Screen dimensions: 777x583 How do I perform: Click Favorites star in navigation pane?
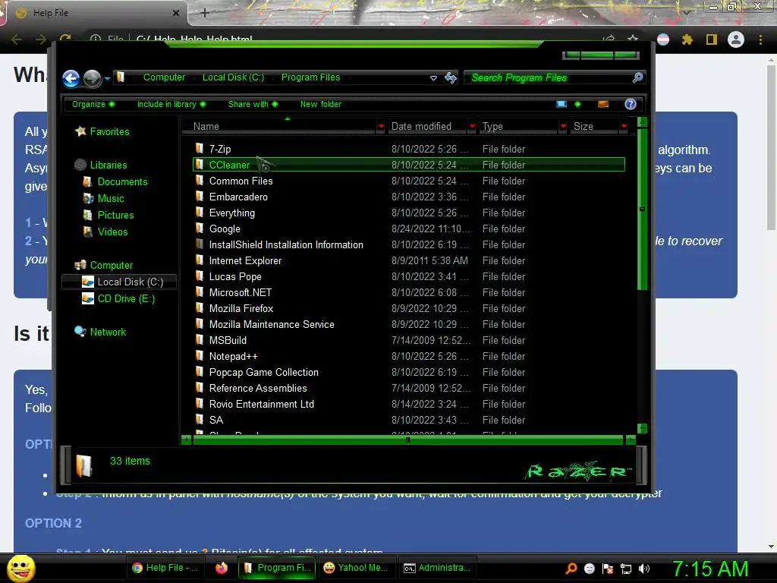tap(80, 131)
